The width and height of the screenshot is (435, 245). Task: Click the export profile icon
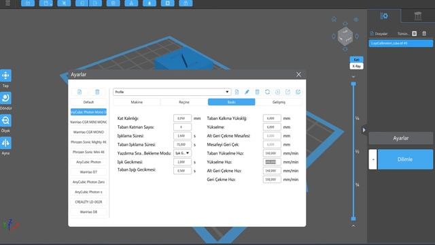click(288, 92)
